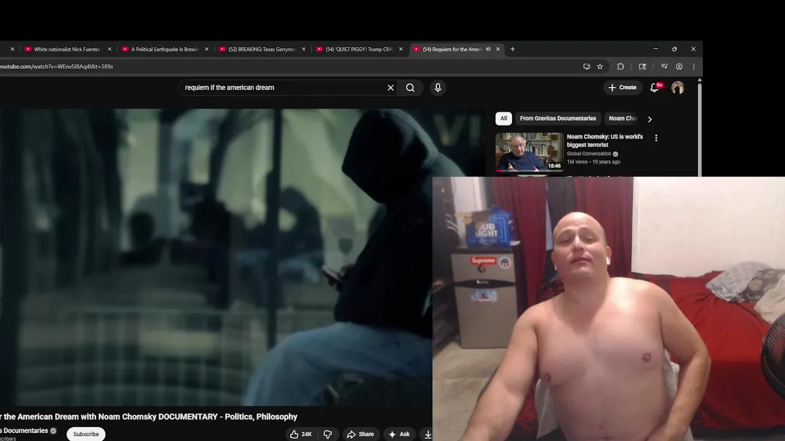Switch to White nationalist Nick Fuentes tab
Screen dimensions: 785x441
point(67,49)
